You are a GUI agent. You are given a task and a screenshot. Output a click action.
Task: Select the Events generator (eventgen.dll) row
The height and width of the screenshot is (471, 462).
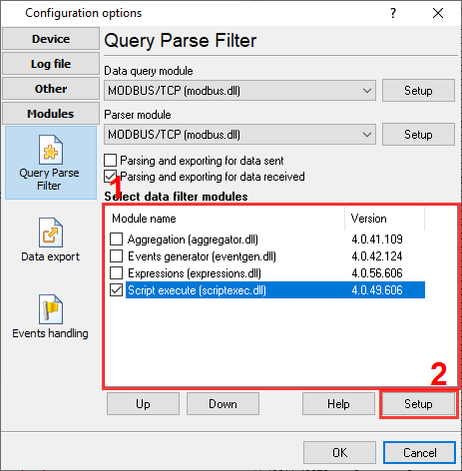pos(267,256)
